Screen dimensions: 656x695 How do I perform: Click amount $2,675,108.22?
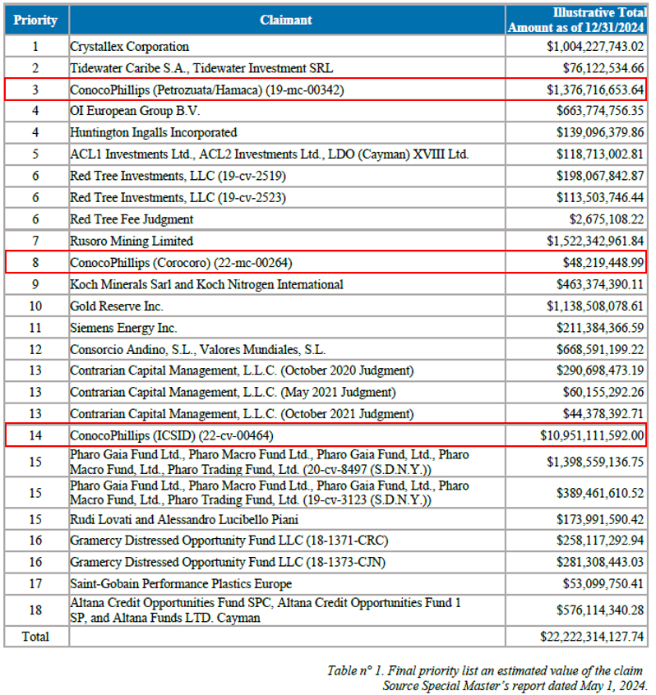[x=607, y=219]
